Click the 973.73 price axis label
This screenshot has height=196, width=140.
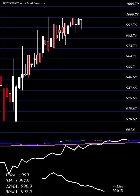pyautogui.click(x=131, y=46)
